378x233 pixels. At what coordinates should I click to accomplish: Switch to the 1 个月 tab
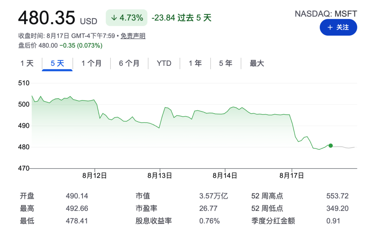pyautogui.click(x=91, y=63)
